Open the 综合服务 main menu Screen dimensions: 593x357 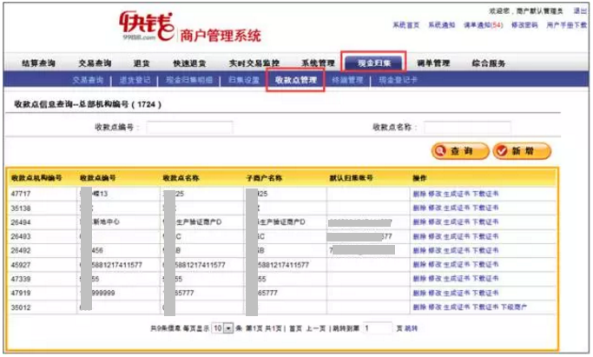click(x=489, y=63)
